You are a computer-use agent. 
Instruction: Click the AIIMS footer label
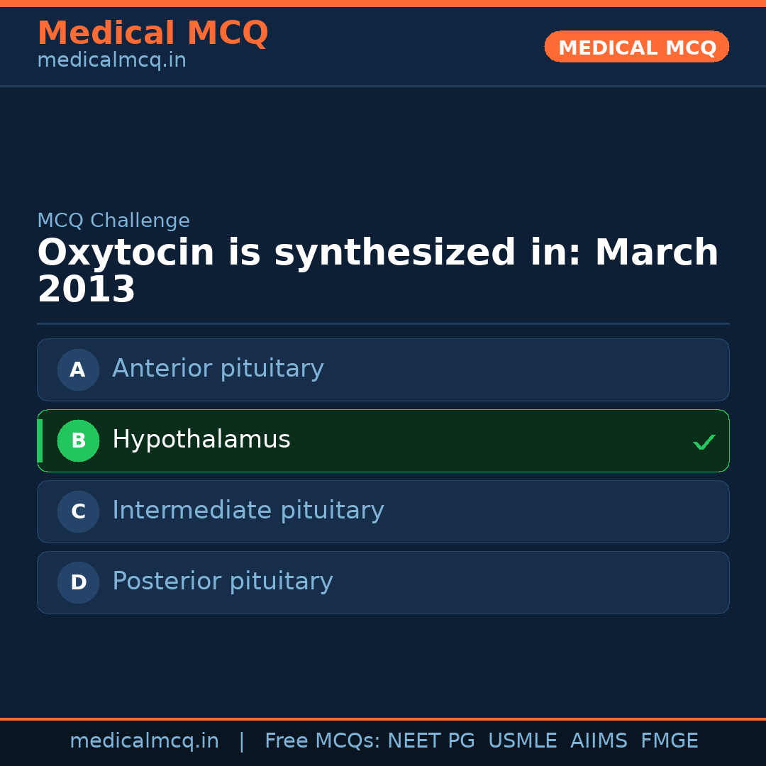point(599,741)
